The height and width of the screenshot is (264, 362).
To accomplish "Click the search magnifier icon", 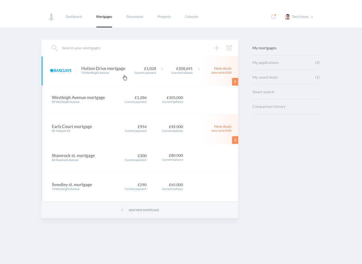I will (x=55, y=48).
